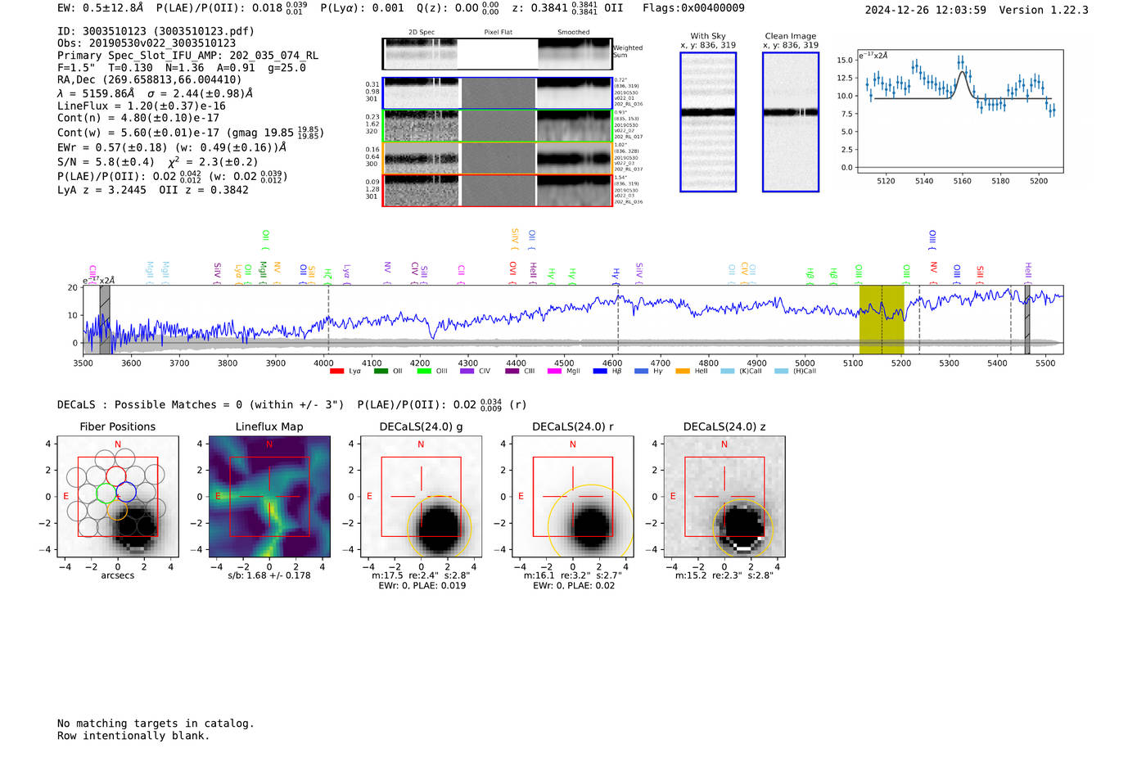Click the (K)CaII legend swatch
The image size is (1146, 780).
click(x=727, y=371)
